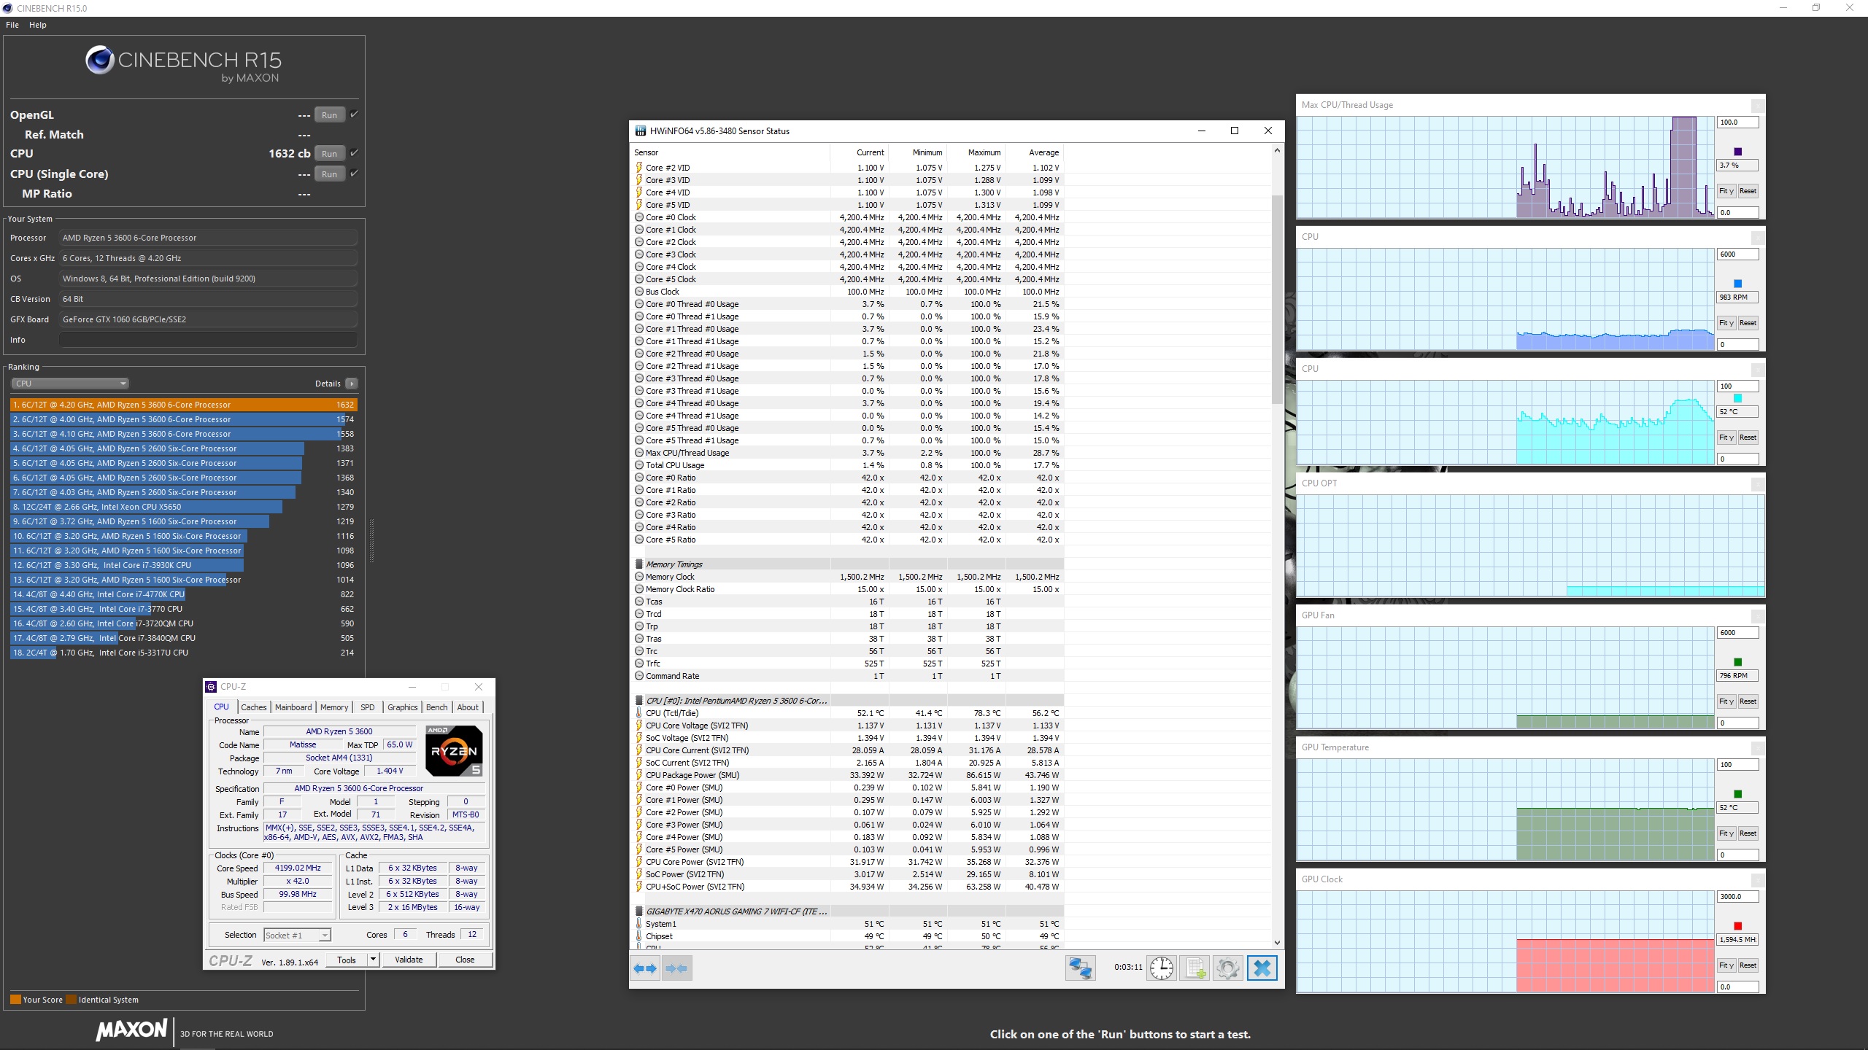Expand the CPU-Z Tools dropdown arrow

(x=373, y=960)
